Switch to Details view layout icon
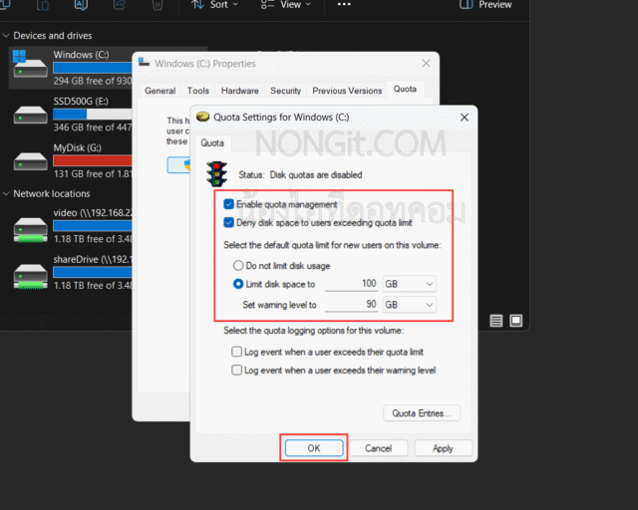Viewport: 638px width, 510px height. pyautogui.click(x=496, y=321)
